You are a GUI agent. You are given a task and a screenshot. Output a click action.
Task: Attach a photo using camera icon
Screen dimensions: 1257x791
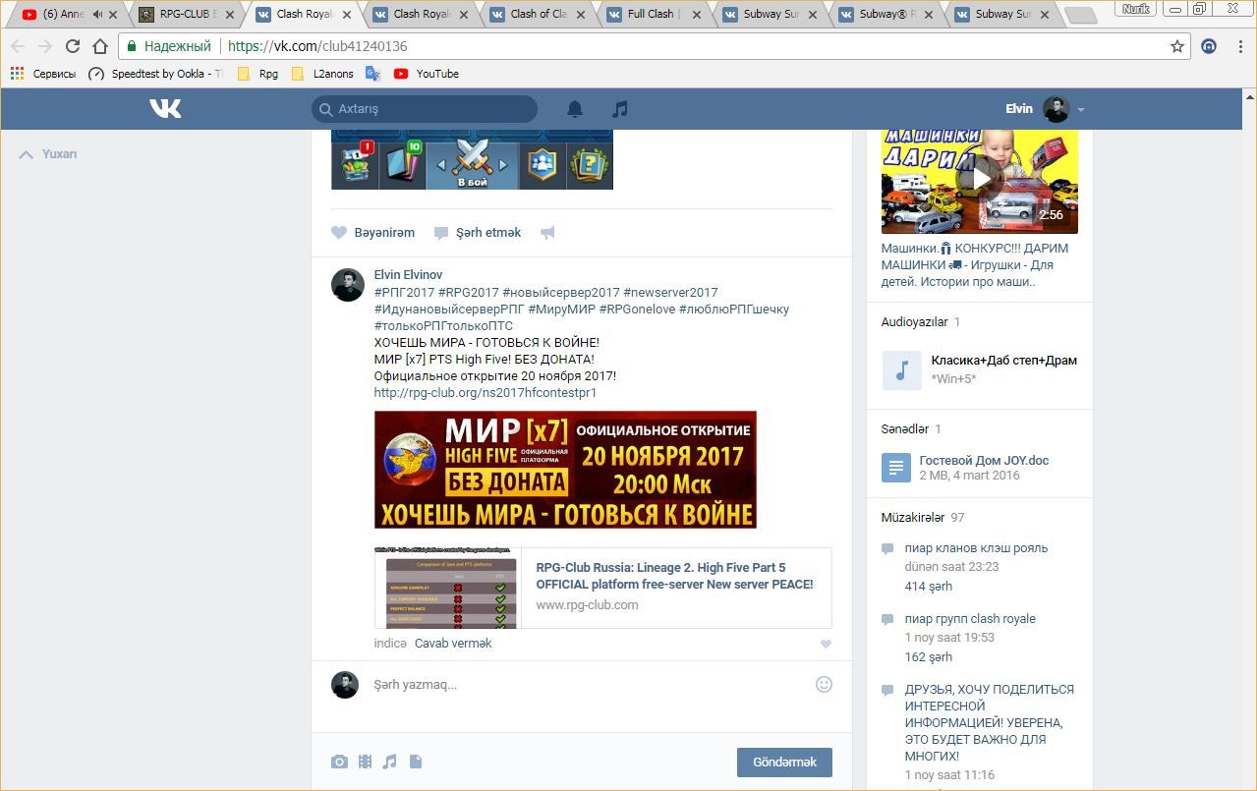(339, 762)
